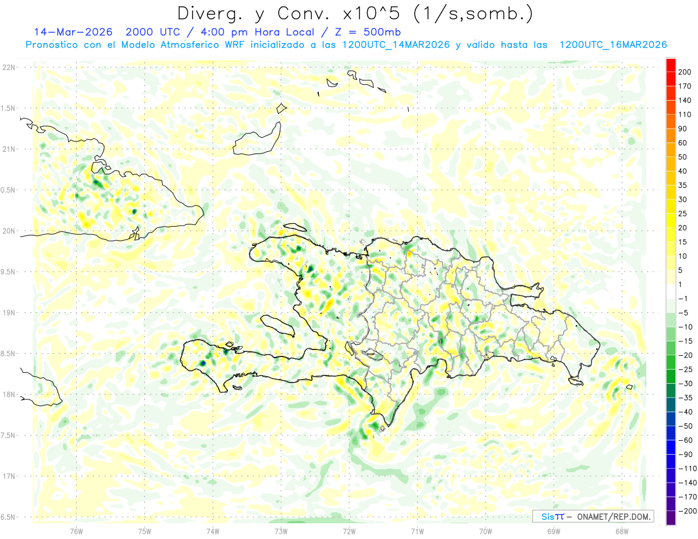Click the Great Inagua island outline near 21N
The width and height of the screenshot is (698, 539).
click(257, 138)
